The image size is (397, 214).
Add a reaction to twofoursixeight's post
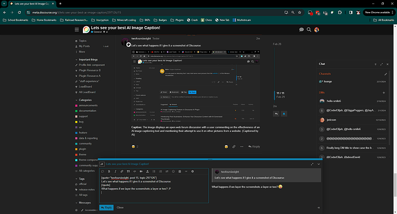[x=226, y=147]
